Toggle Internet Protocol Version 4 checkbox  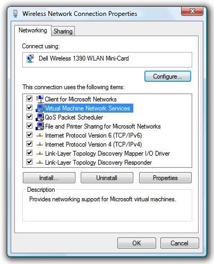pos(29,143)
